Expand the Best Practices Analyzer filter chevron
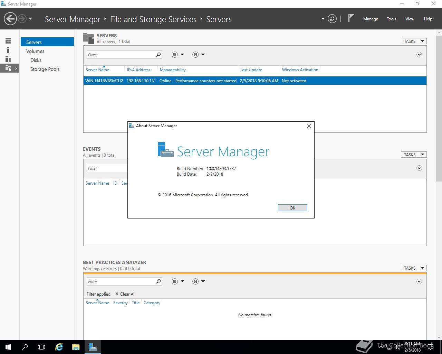The image size is (442, 354). 419,281
